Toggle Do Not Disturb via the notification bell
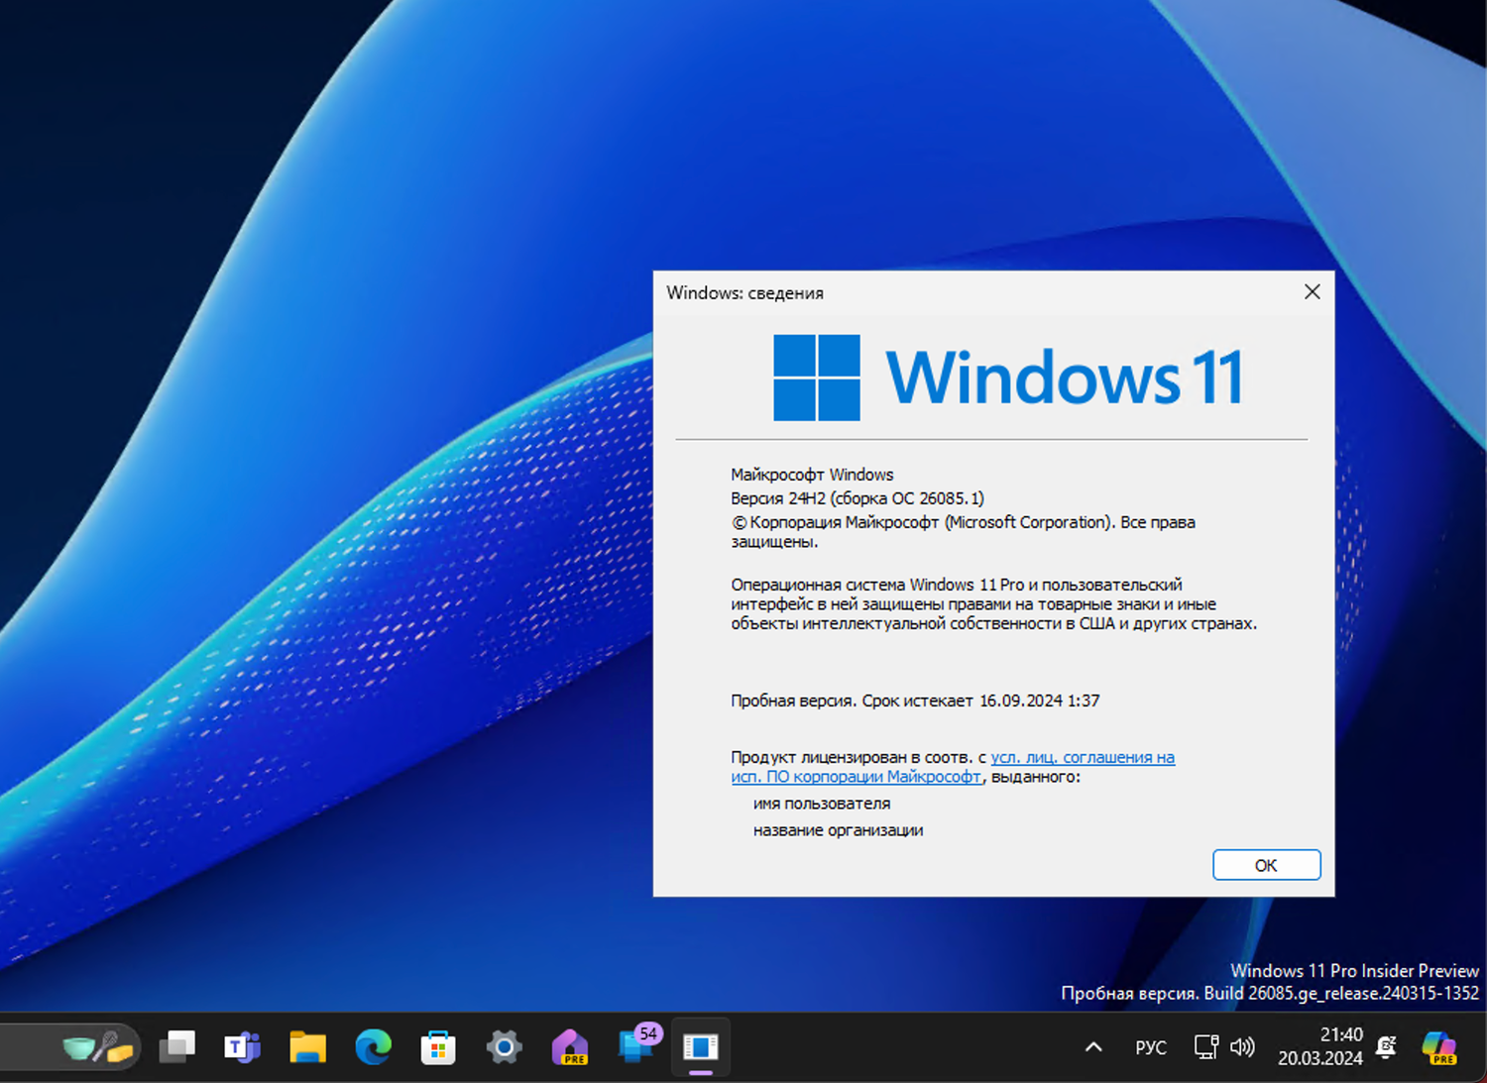The height and width of the screenshot is (1083, 1487). click(1385, 1047)
